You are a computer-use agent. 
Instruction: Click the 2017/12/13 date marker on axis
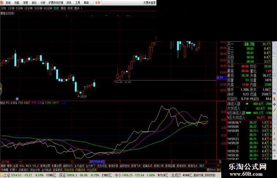(x=97, y=162)
